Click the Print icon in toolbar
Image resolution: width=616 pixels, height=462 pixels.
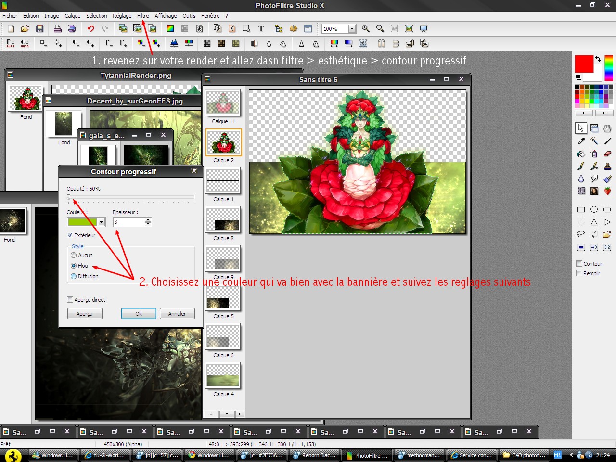57,29
